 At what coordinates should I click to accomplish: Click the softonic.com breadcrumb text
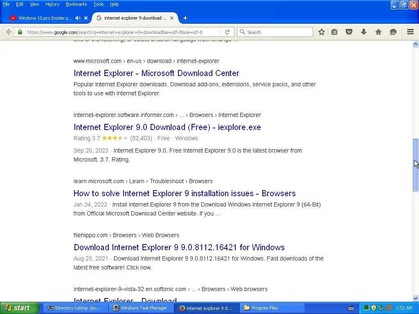130,289
